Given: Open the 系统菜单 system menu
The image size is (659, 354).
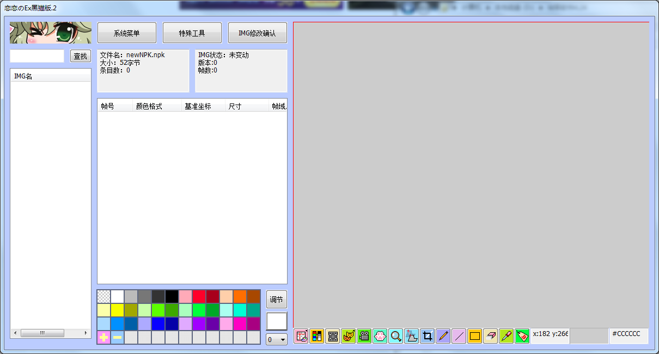Looking at the screenshot, I should pyautogui.click(x=127, y=33).
